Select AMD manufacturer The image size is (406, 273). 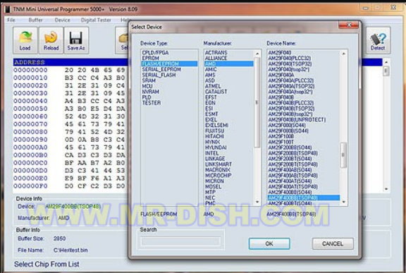point(229,63)
